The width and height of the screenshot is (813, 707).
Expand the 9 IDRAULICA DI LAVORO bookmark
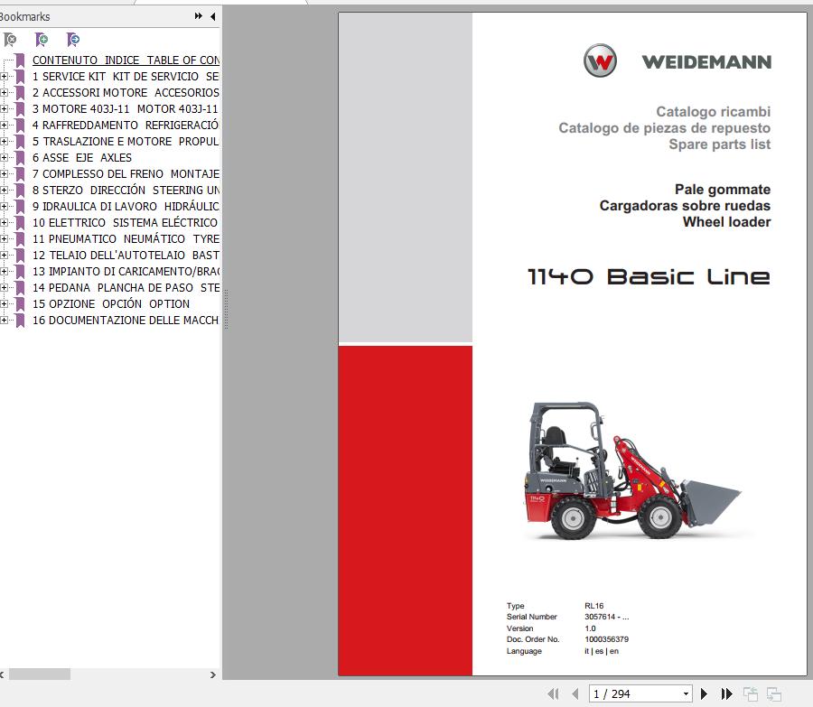5,206
